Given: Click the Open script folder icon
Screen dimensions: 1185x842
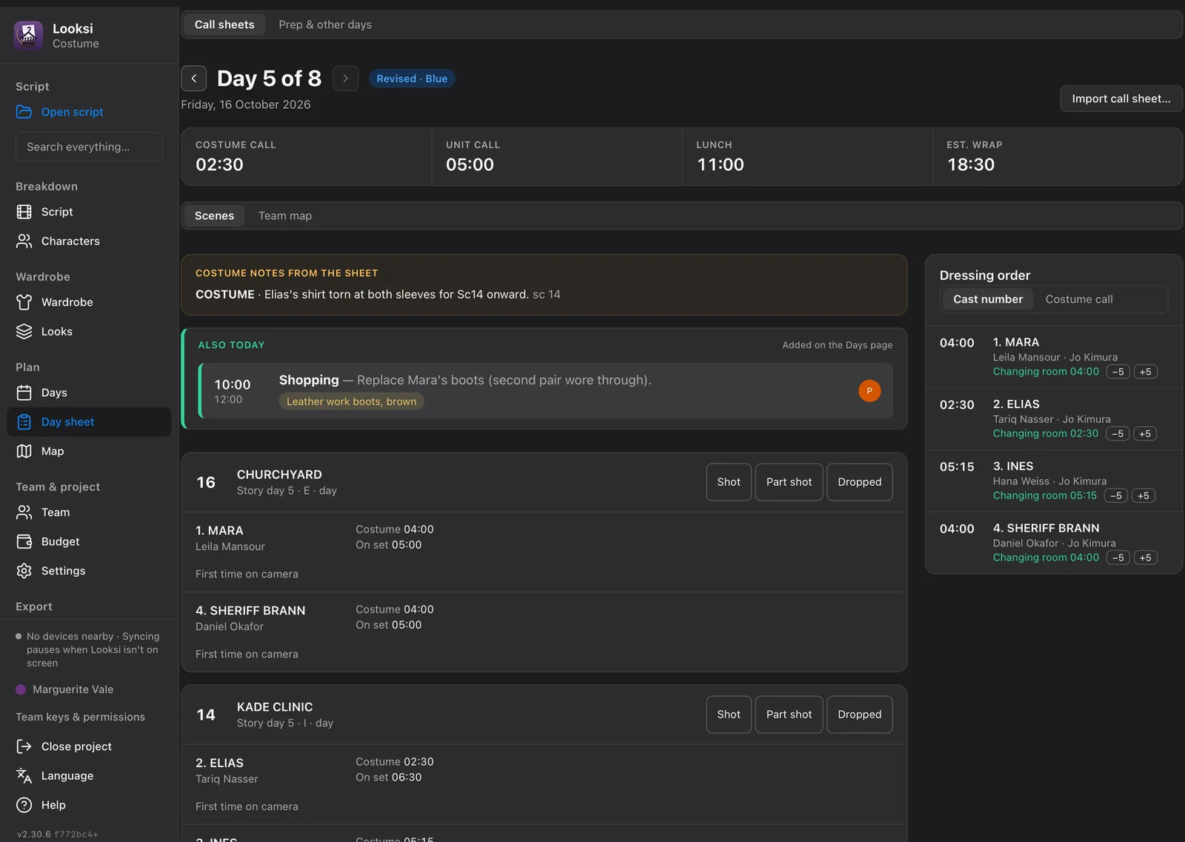Looking at the screenshot, I should point(24,112).
